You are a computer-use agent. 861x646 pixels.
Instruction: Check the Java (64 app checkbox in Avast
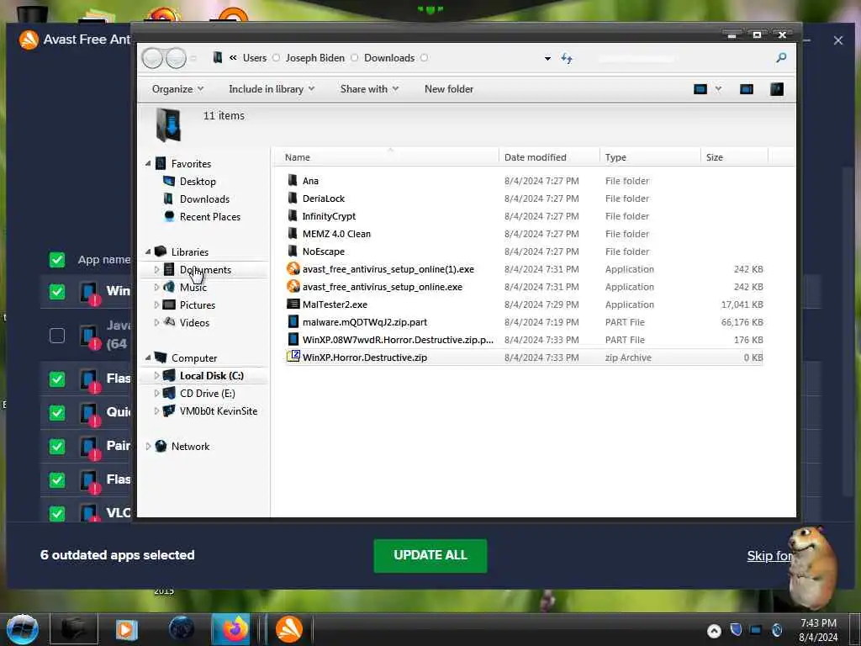tap(57, 335)
